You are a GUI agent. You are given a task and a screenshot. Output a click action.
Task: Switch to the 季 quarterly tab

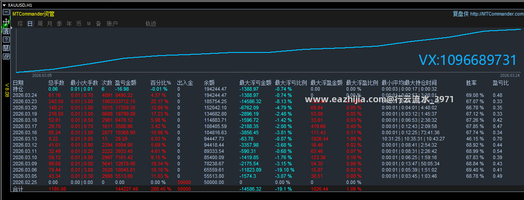click(x=60, y=24)
